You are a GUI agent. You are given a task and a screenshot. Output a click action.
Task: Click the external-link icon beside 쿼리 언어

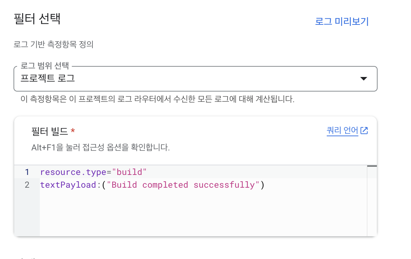pyautogui.click(x=364, y=130)
